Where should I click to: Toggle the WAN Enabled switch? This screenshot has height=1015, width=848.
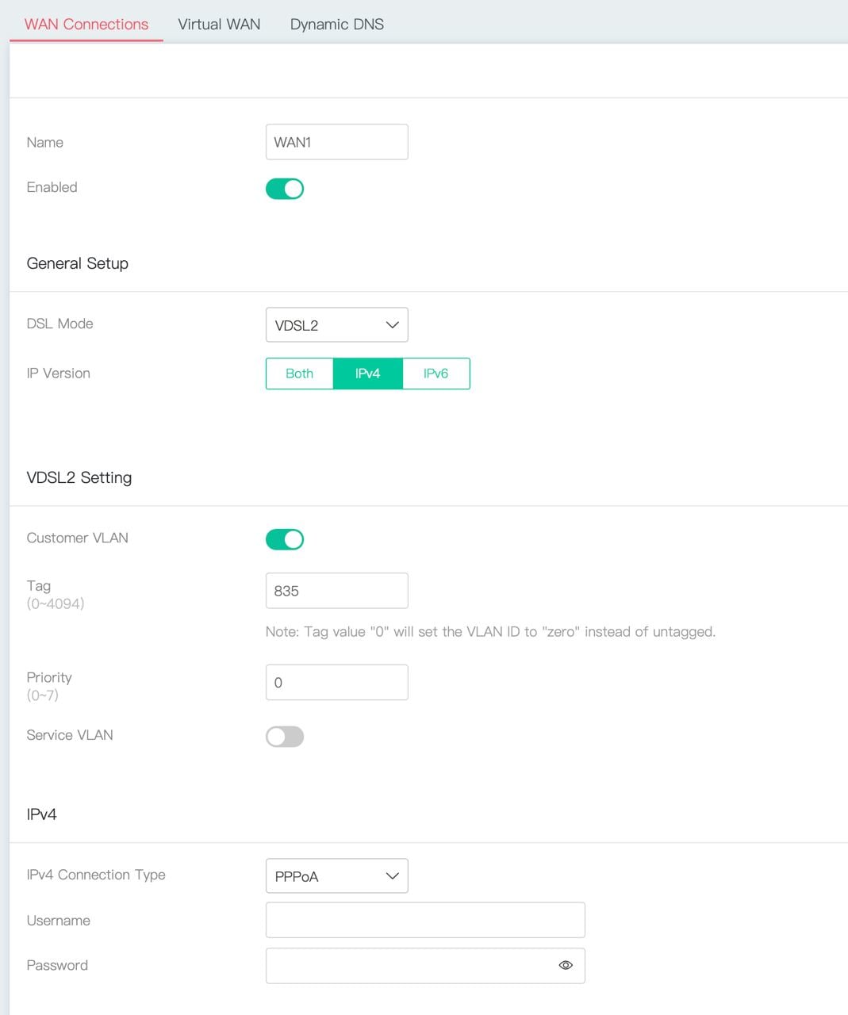(285, 189)
